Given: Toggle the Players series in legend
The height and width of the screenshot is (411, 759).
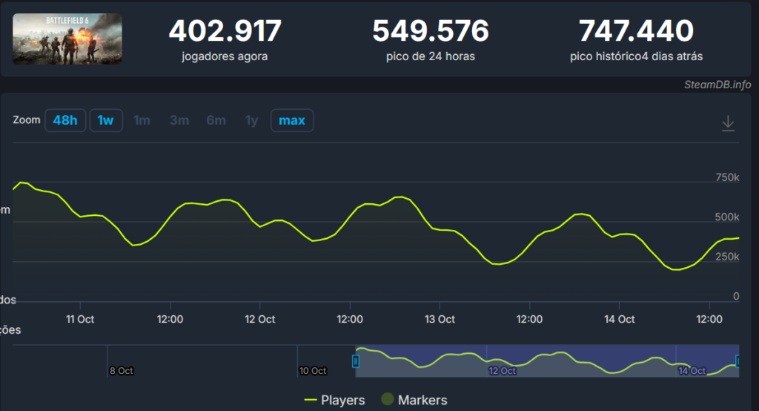Looking at the screenshot, I should pos(342,401).
